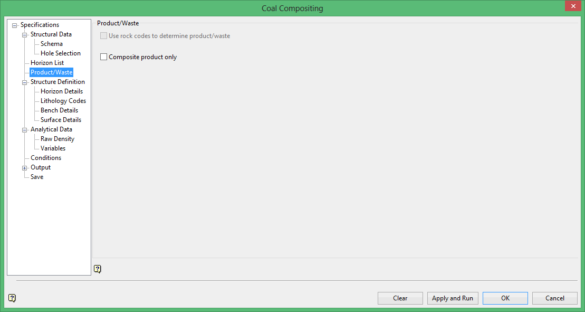Collapse the Structural Data node
Image resolution: width=585 pixels, height=312 pixels.
click(x=25, y=35)
